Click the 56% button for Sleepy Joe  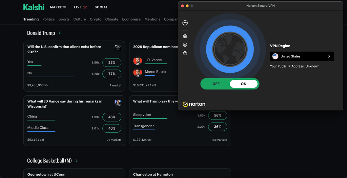(x=218, y=116)
